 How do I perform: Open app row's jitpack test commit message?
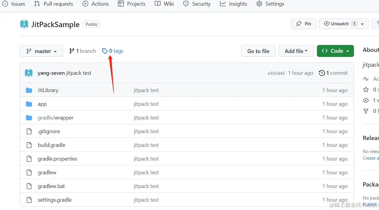tap(146, 104)
